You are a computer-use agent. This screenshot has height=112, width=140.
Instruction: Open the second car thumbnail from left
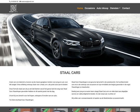click(x=54, y=110)
